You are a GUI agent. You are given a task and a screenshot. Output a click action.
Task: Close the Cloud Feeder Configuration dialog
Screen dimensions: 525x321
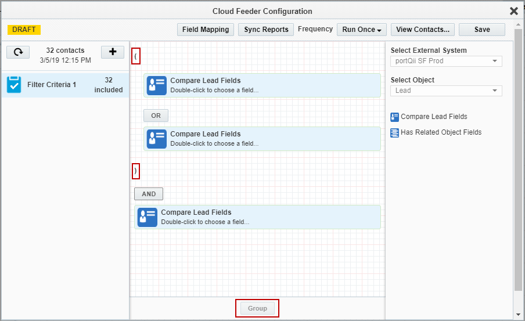[x=513, y=11]
